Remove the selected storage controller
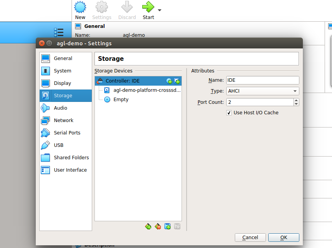Image resolution: width=332 pixels, height=248 pixels. tap(158, 227)
